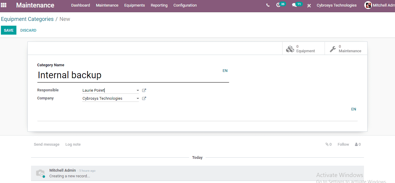Viewport: 395px width, 183px height.
Task: Click the debug tools cross icon
Action: (x=309, y=5)
